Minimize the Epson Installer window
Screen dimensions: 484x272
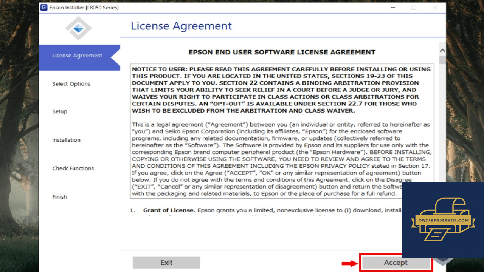coord(393,8)
